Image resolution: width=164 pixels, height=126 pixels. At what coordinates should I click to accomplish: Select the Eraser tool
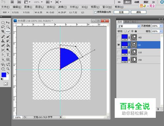tap(3, 45)
